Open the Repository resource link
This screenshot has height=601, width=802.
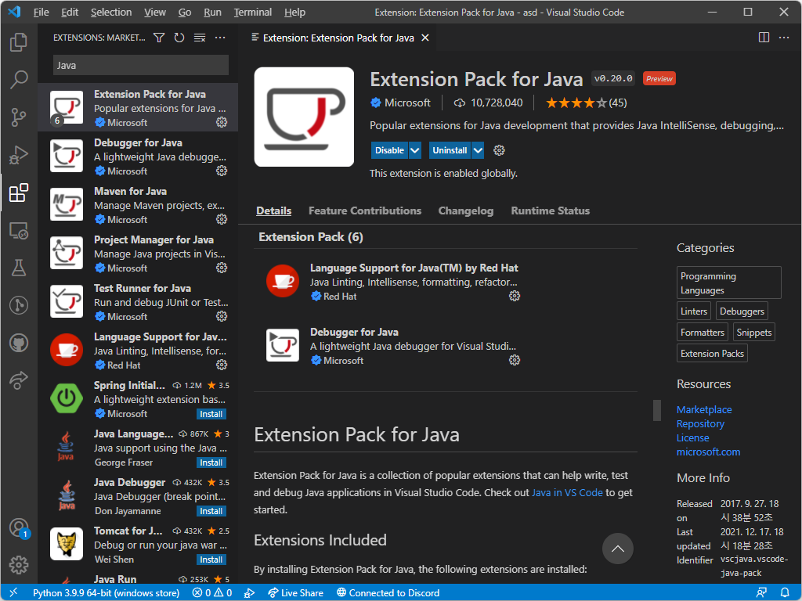coord(700,423)
